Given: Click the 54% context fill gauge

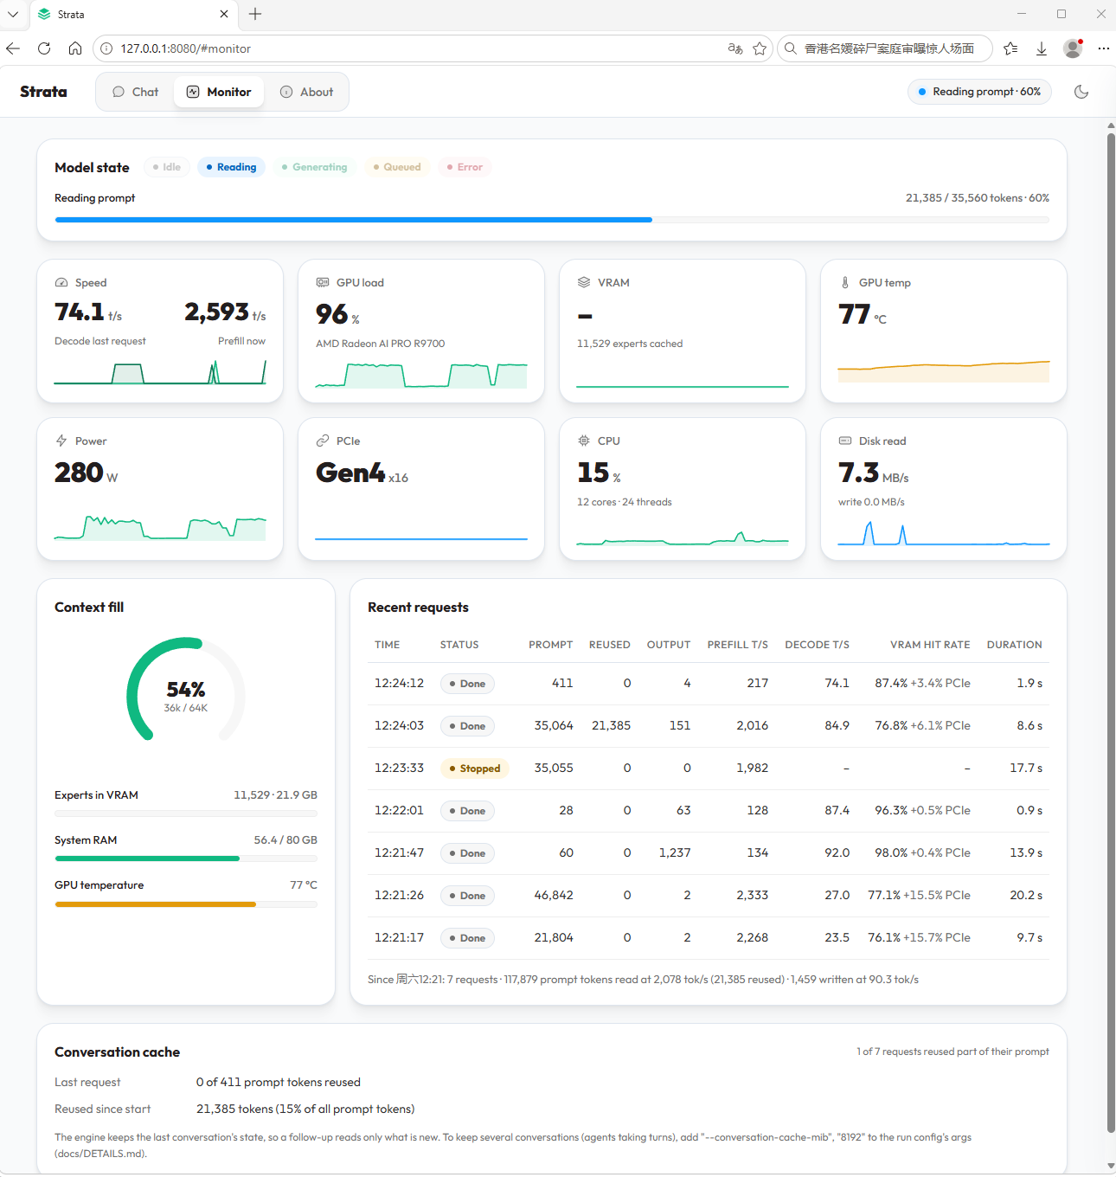Looking at the screenshot, I should (x=186, y=690).
